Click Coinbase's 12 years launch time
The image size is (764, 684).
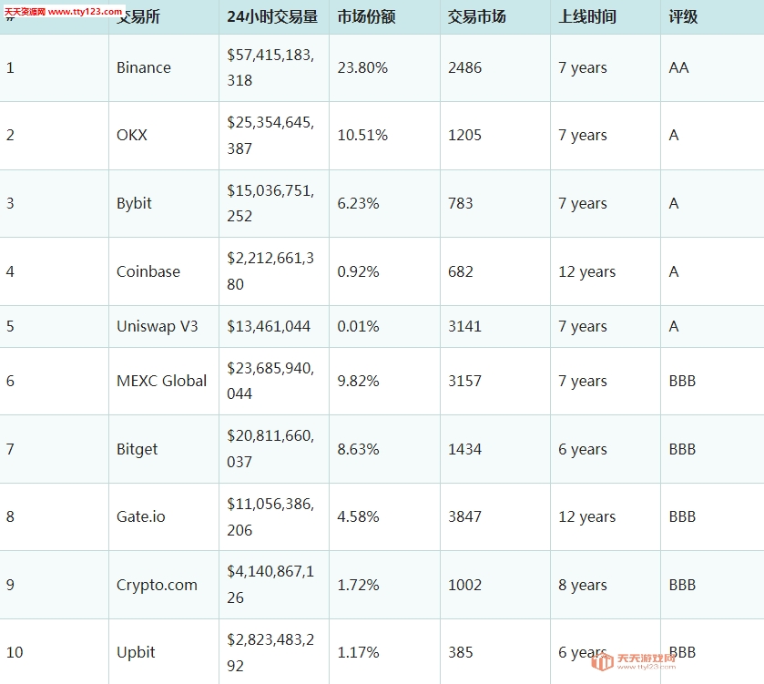(587, 271)
